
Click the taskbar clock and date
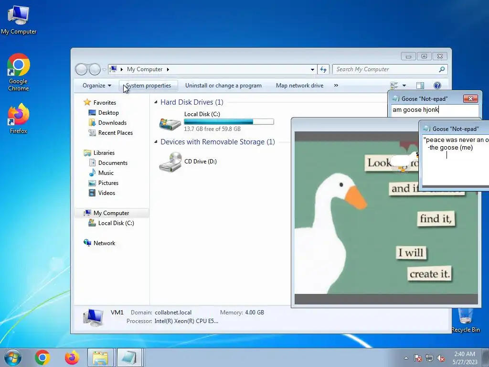pyautogui.click(x=465, y=358)
